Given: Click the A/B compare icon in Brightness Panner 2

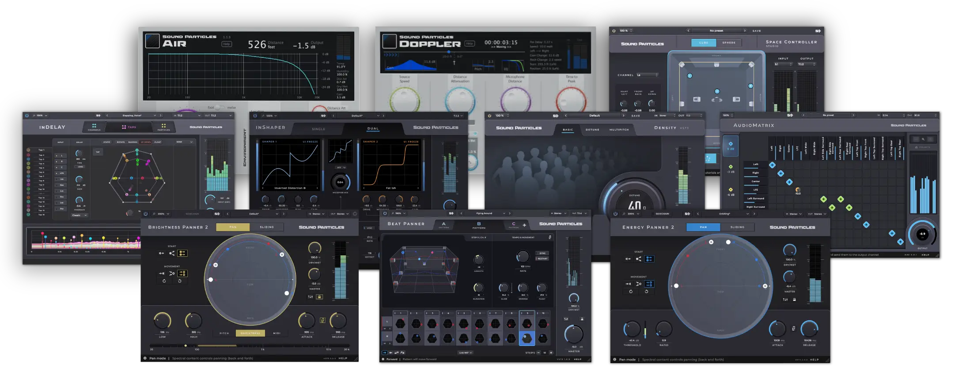Looking at the screenshot, I should click(217, 214).
